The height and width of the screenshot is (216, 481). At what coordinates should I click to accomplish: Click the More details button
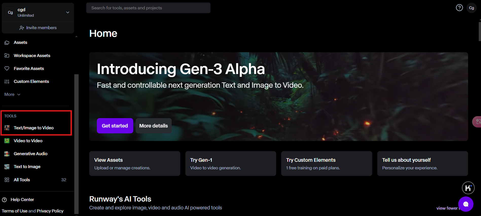[153, 126]
